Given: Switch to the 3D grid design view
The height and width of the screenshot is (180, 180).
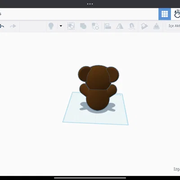Looking at the screenshot, I should pyautogui.click(x=165, y=14).
